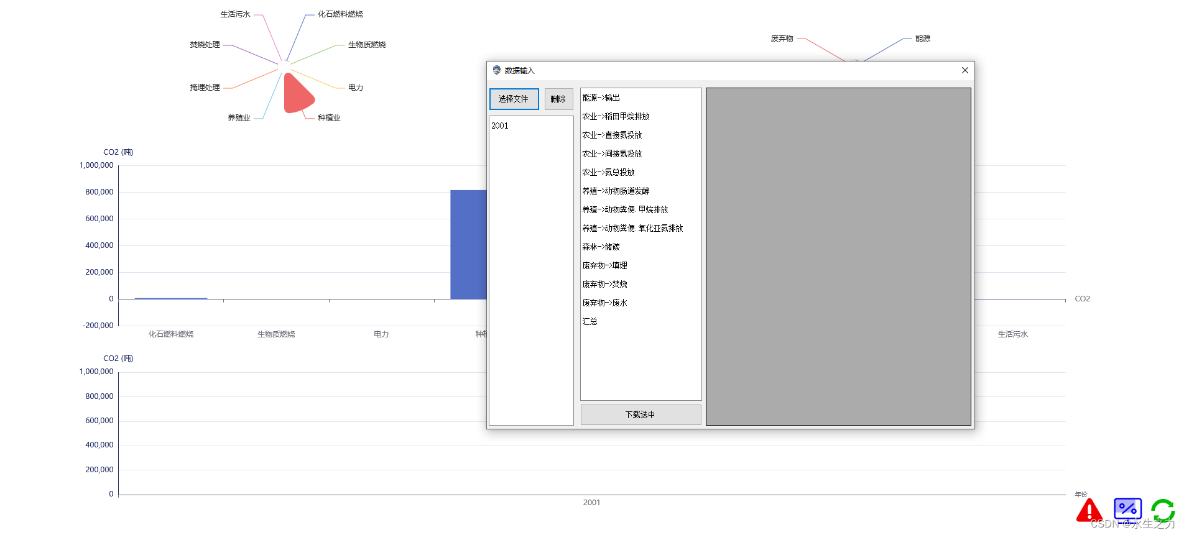The image size is (1184, 535).
Task: Click the 种植业 pie label
Action: (329, 117)
